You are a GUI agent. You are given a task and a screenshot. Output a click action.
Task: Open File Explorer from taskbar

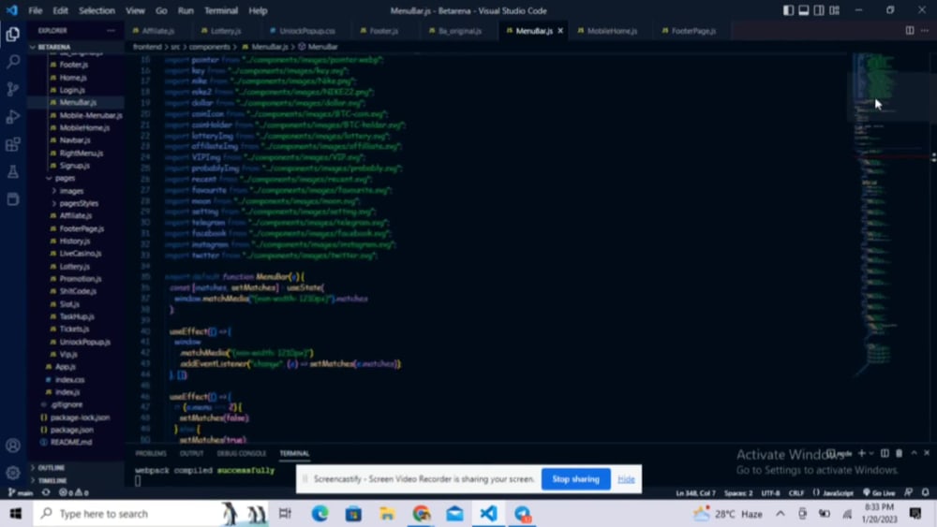click(x=387, y=513)
